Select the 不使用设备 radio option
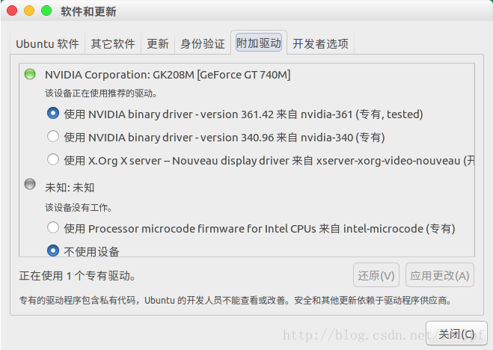This screenshot has width=493, height=350. point(53,251)
